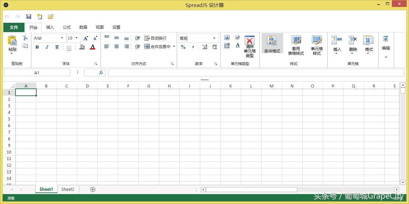The height and width of the screenshot is (204, 409).
Task: Click the increase decimal places button
Action: coord(204,47)
